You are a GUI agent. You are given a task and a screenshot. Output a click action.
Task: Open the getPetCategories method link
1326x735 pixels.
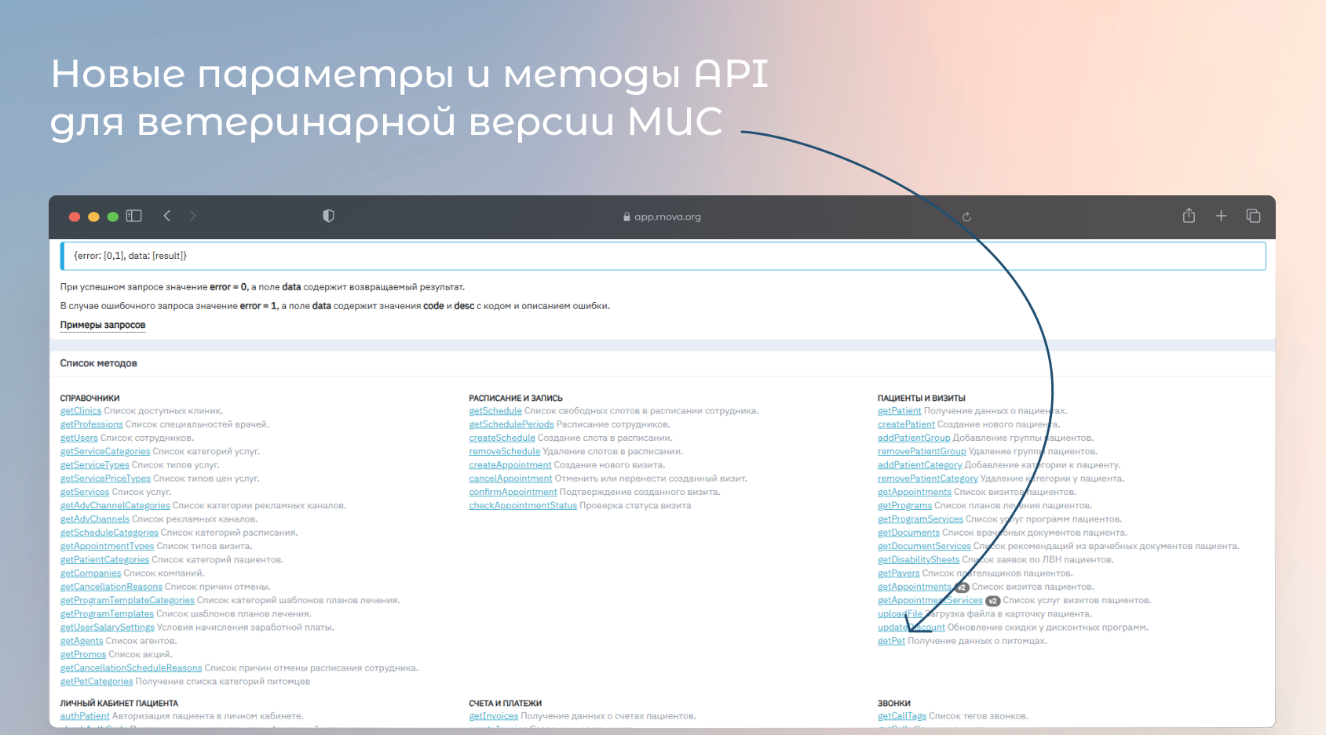(x=97, y=682)
